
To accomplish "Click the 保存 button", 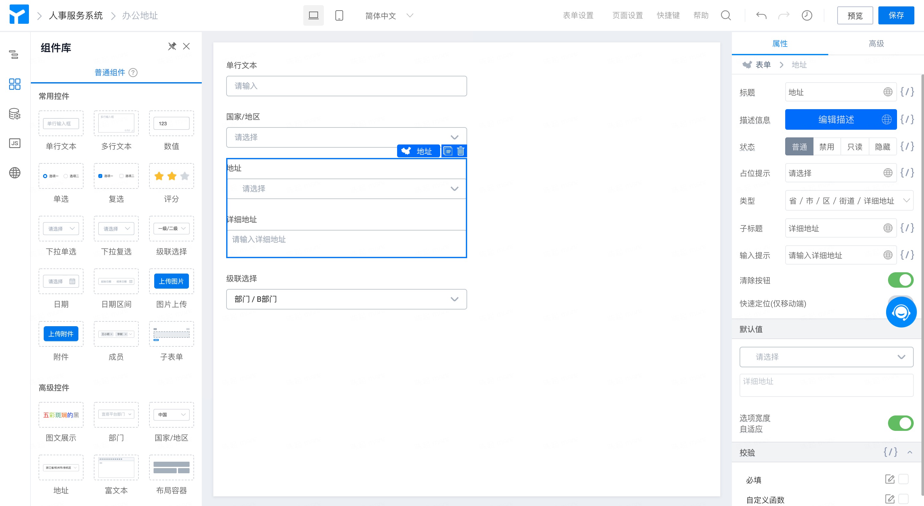I will point(896,15).
